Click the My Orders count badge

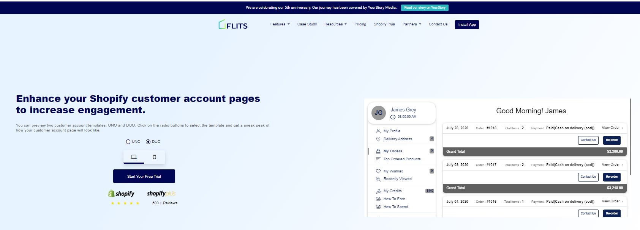[431, 151]
